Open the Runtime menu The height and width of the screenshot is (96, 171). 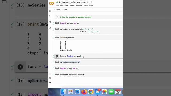tap(79, 6)
